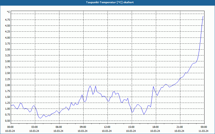Click the 4,25 y-axis label
215x134 pixels.
pyautogui.click(x=8, y=32)
